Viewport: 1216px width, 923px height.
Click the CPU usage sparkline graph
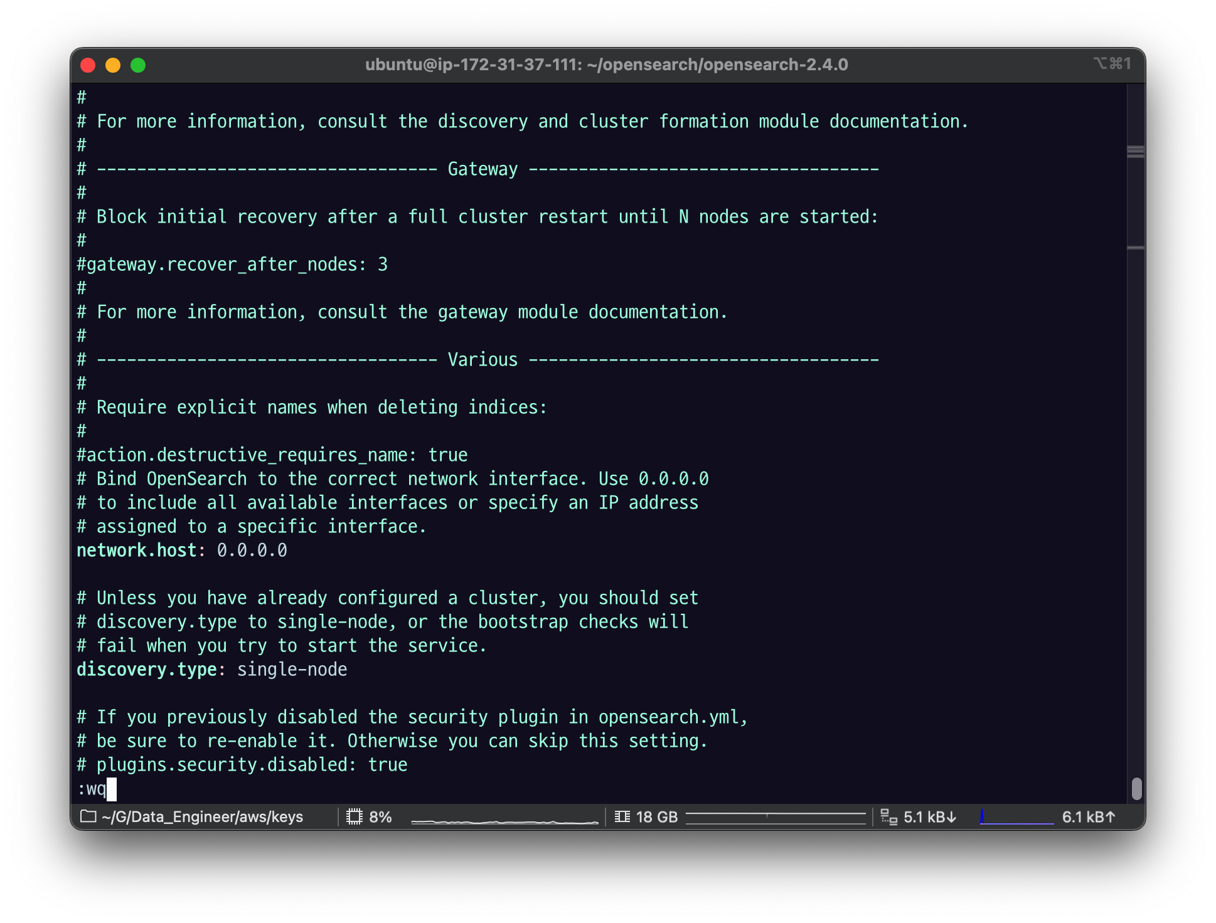[x=504, y=819]
